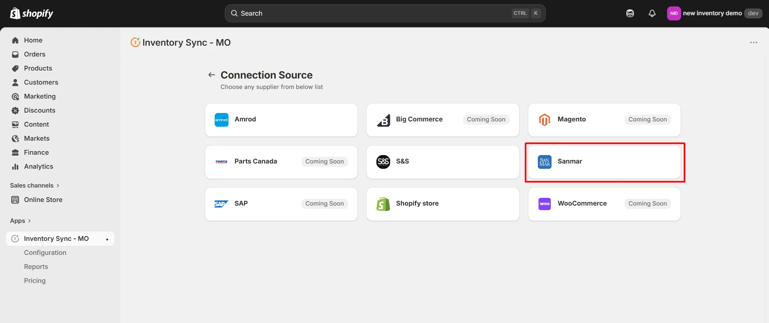The height and width of the screenshot is (323, 769).
Task: Click the Magento logo icon
Action: click(x=545, y=119)
